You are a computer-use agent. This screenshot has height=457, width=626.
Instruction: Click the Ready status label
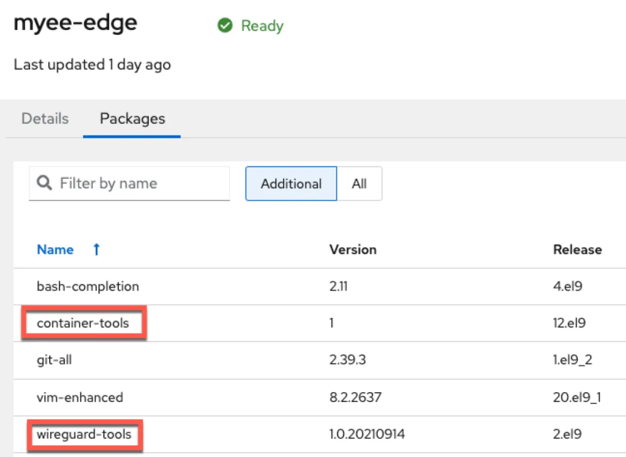(262, 26)
